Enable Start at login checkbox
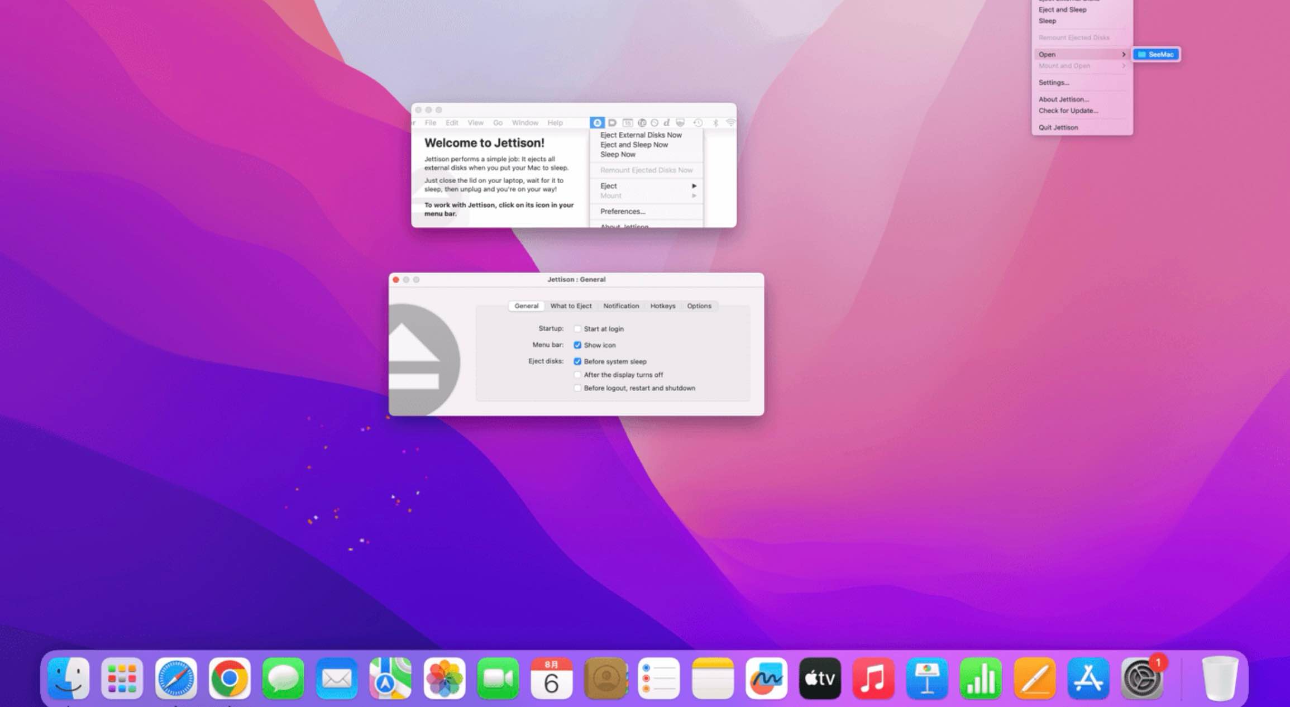 [x=577, y=329]
